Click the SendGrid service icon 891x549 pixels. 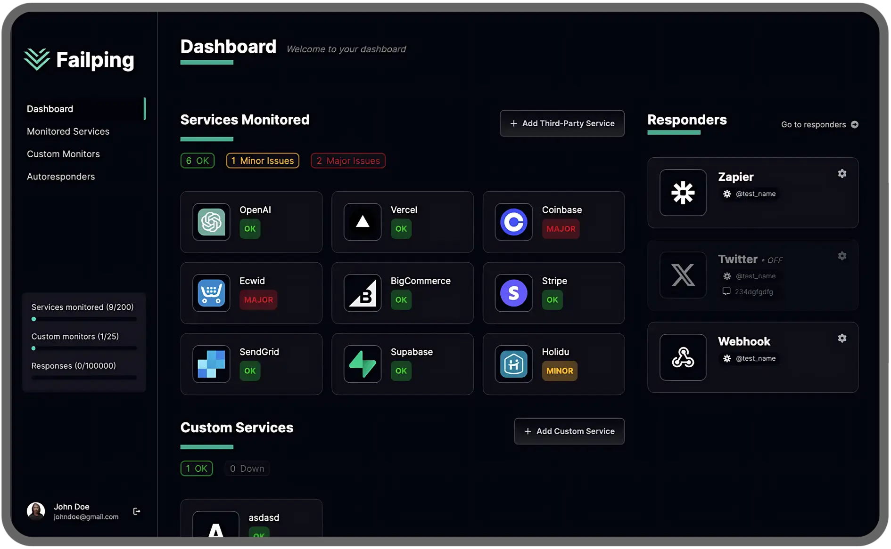tap(211, 363)
